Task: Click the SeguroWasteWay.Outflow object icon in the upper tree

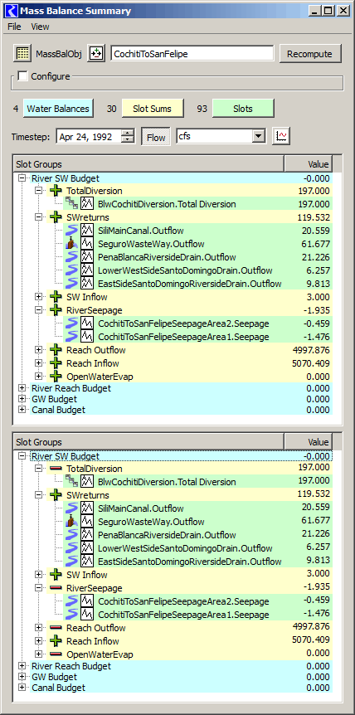Action: pyautogui.click(x=72, y=244)
